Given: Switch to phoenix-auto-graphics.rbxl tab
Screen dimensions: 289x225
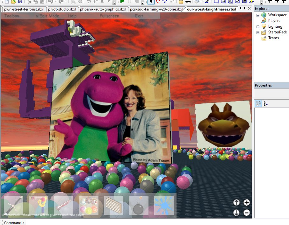Looking at the screenshot, I should coord(103,9).
